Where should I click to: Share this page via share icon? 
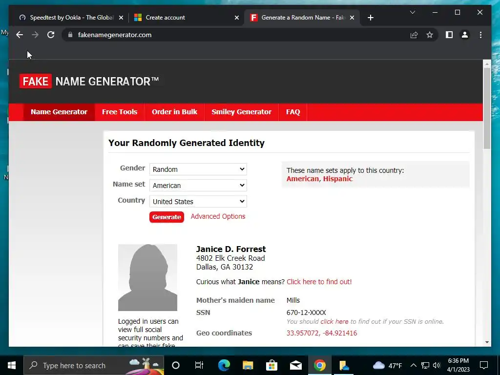pyautogui.click(x=414, y=35)
